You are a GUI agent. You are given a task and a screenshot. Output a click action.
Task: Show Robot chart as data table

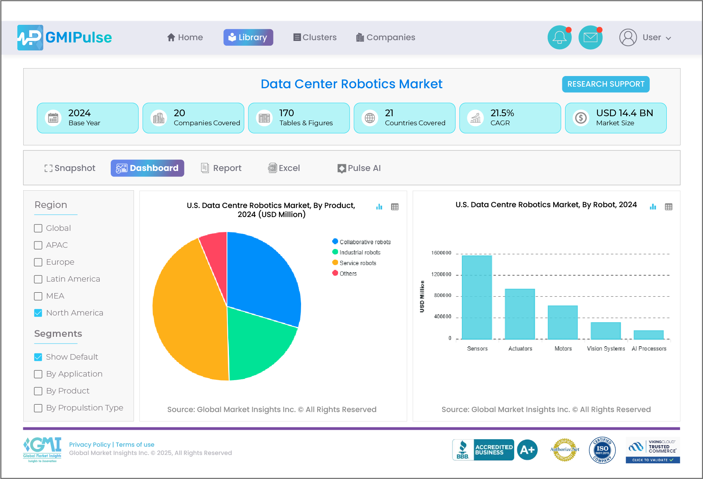tap(669, 207)
